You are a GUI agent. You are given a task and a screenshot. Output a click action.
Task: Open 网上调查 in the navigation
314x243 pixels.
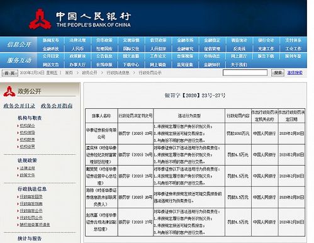tap(158, 65)
